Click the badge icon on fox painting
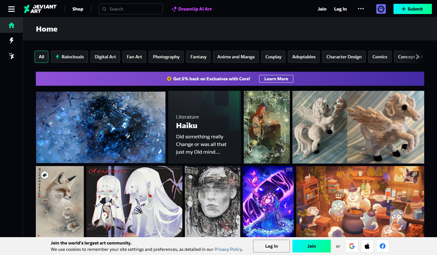Image resolution: width=437 pixels, height=255 pixels. click(45, 174)
